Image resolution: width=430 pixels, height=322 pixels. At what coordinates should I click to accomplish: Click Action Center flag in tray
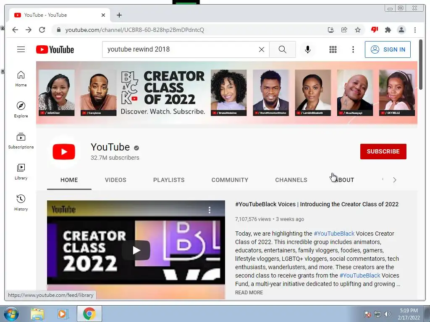pos(367,314)
